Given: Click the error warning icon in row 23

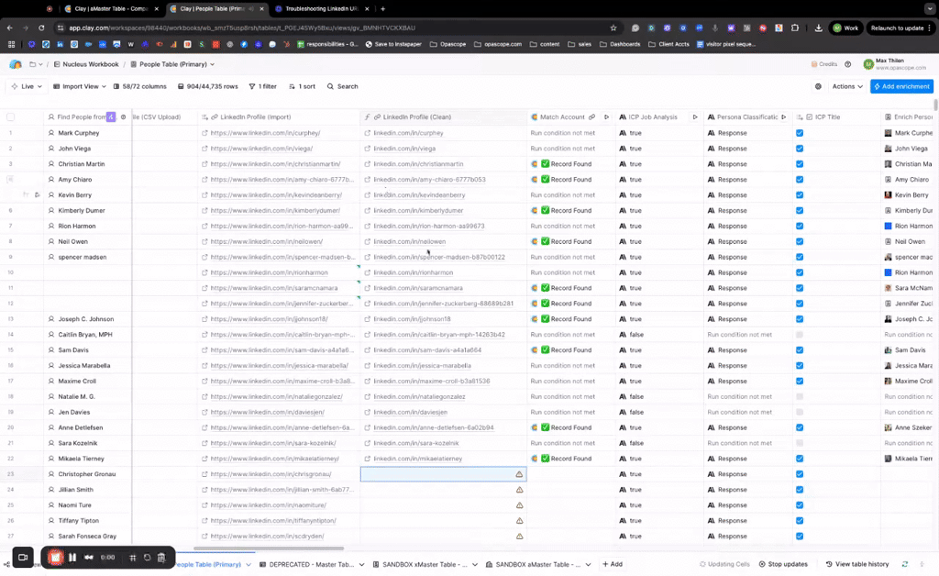Looking at the screenshot, I should 519,474.
